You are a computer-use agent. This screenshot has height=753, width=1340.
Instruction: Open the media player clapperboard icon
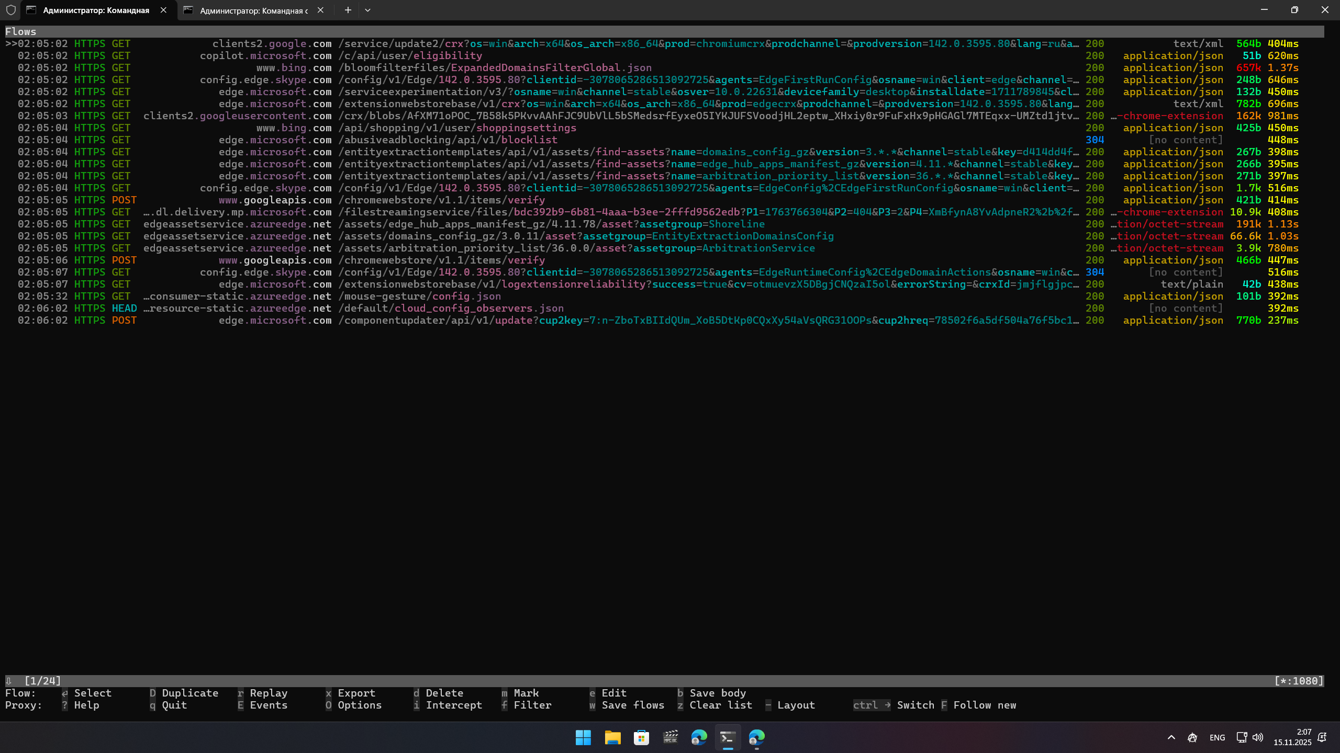tap(671, 737)
